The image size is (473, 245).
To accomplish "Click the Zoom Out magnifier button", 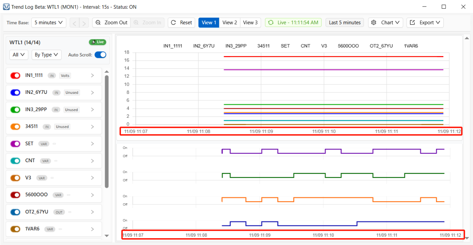I will pos(111,23).
